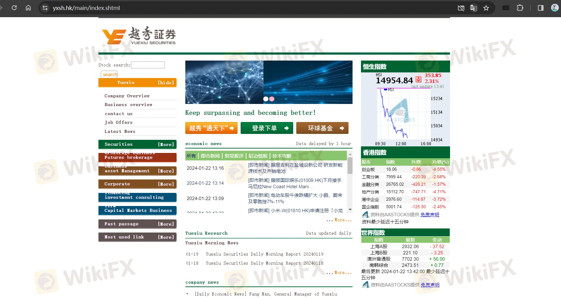Open the browser extensions puzzle icon
The width and height of the screenshot is (561, 299).
[520, 8]
